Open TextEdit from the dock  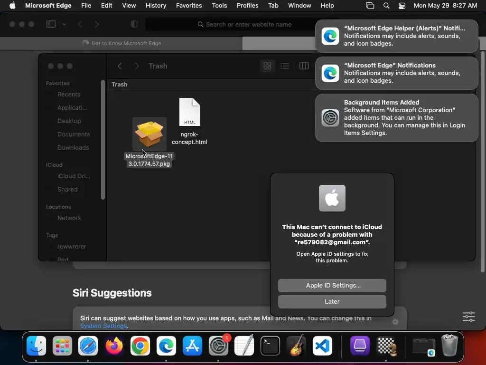(x=244, y=346)
